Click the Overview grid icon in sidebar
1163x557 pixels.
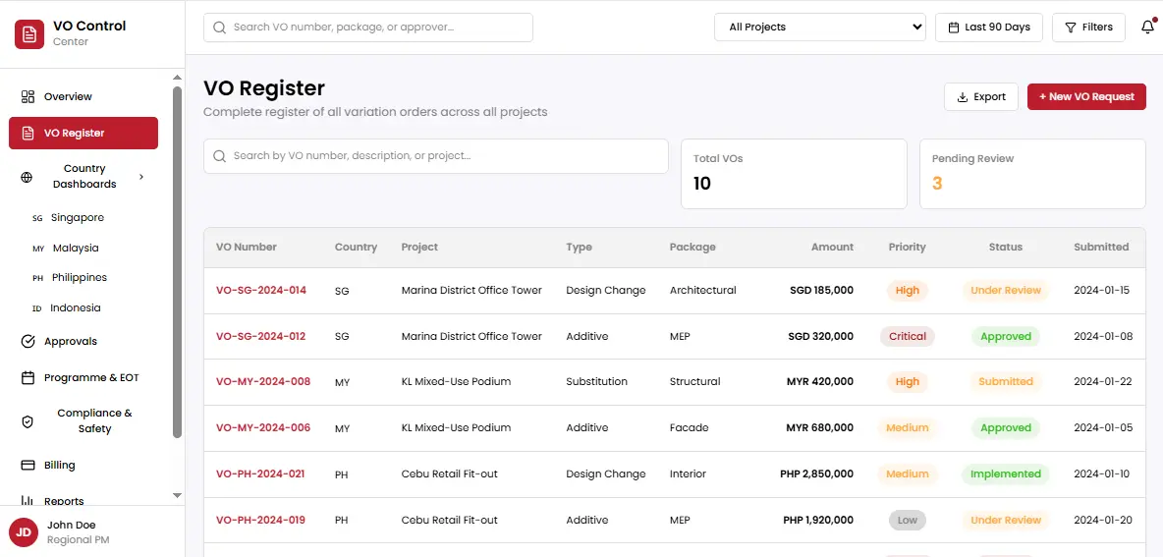click(x=28, y=96)
